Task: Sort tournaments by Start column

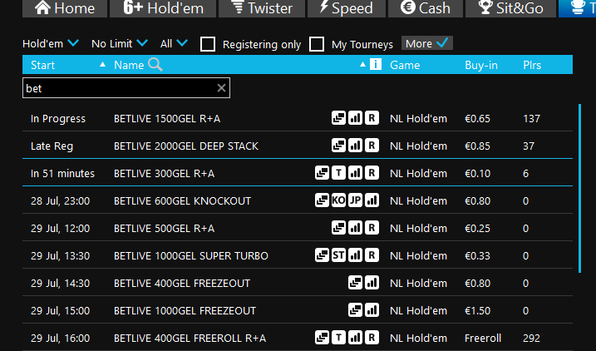Action: click(42, 65)
